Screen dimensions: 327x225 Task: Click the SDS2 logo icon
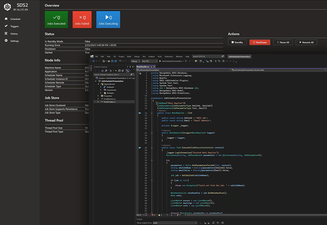[7, 7]
